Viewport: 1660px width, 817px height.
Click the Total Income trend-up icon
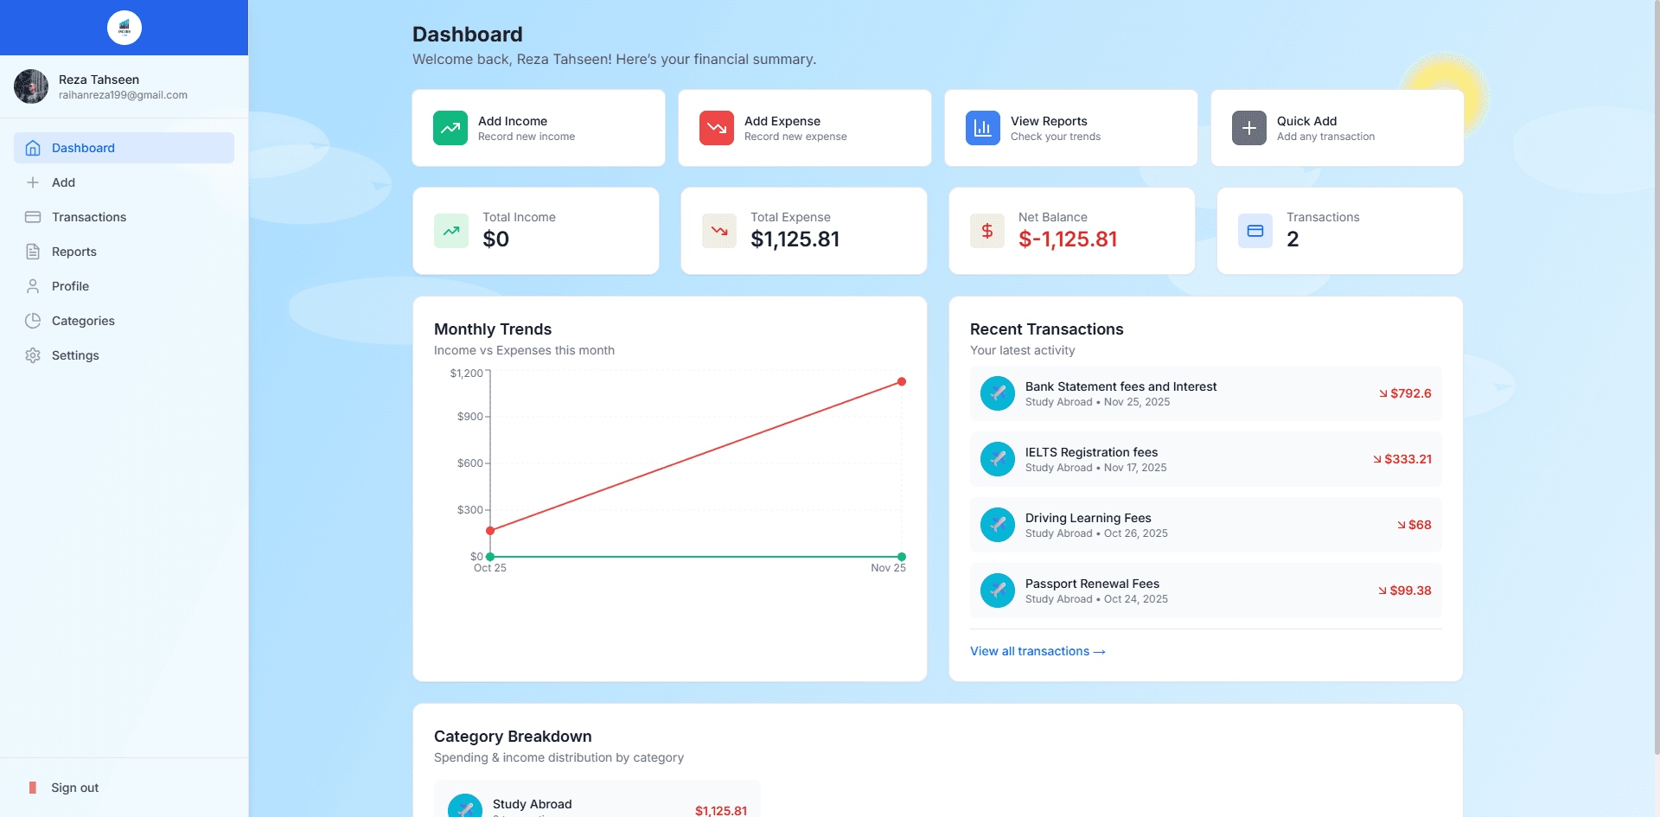pos(451,231)
